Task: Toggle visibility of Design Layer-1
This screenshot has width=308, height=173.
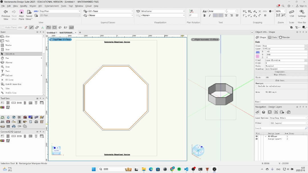Action: click(x=256, y=139)
